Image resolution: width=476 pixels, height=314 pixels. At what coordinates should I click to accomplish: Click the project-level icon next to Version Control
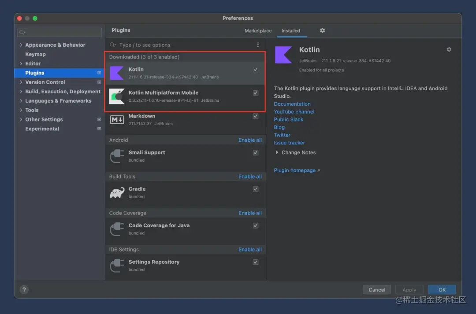(99, 82)
